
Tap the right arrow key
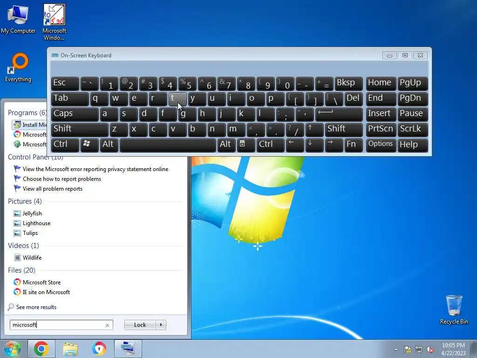point(334,145)
